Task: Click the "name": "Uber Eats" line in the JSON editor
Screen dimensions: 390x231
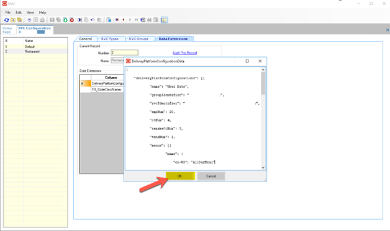Action: coord(169,87)
